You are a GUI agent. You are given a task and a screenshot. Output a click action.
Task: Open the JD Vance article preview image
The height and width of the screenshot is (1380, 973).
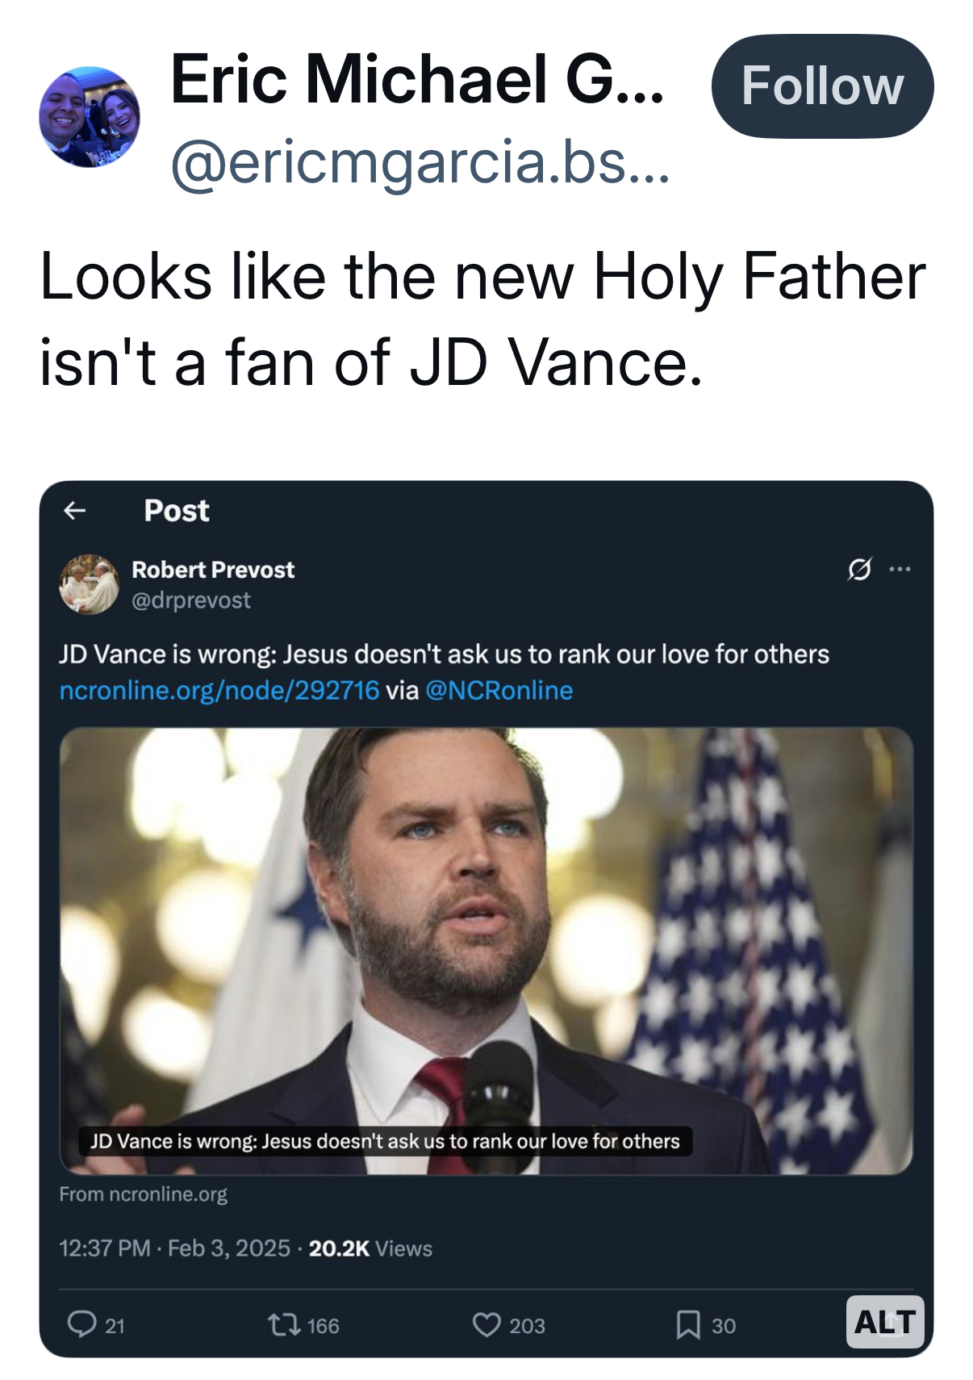pyautogui.click(x=486, y=928)
